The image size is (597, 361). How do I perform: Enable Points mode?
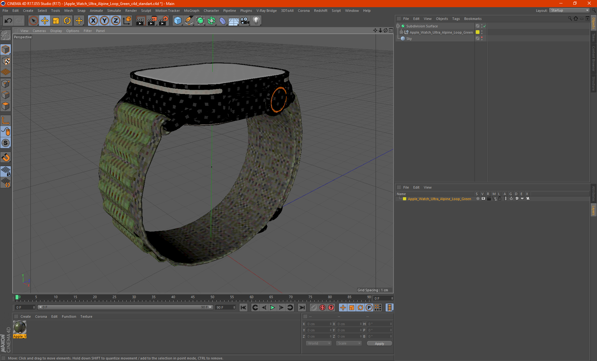[6, 84]
